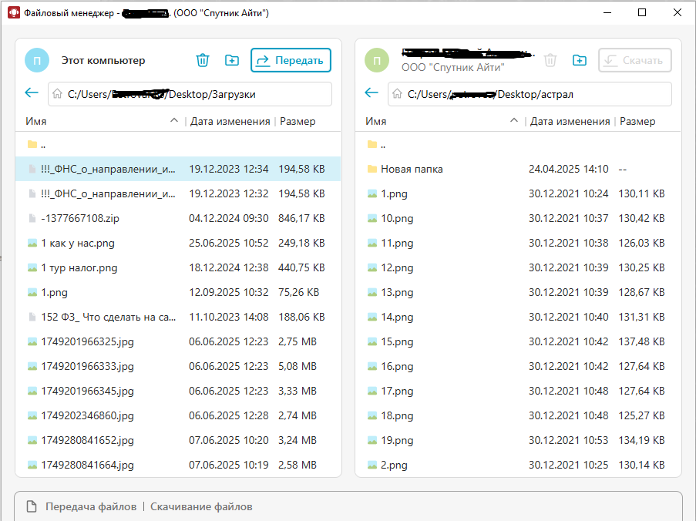
Task: Select file -1377667108.zip in local list
Action: click(x=79, y=218)
